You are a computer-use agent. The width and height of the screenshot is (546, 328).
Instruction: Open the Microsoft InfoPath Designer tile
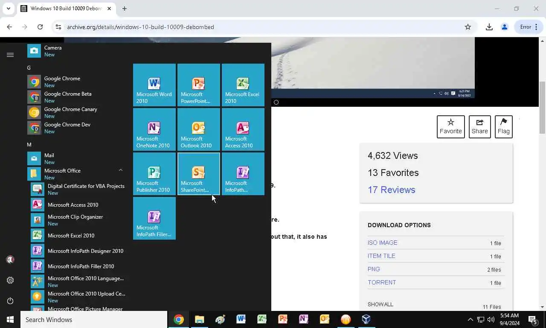tap(243, 174)
